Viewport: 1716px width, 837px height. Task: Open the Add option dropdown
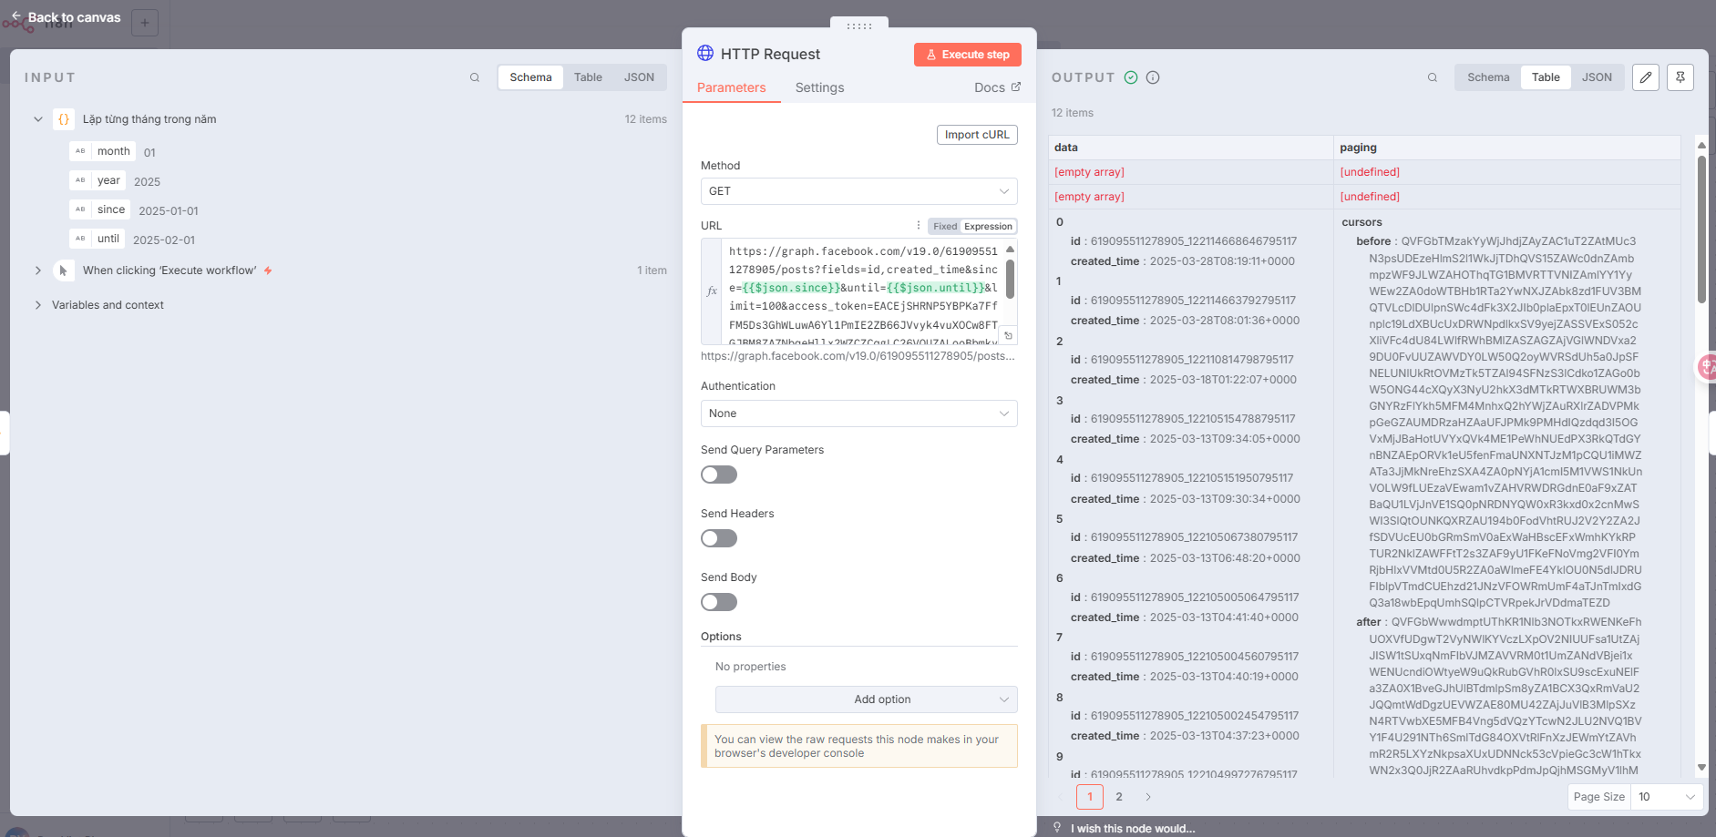[866, 699]
